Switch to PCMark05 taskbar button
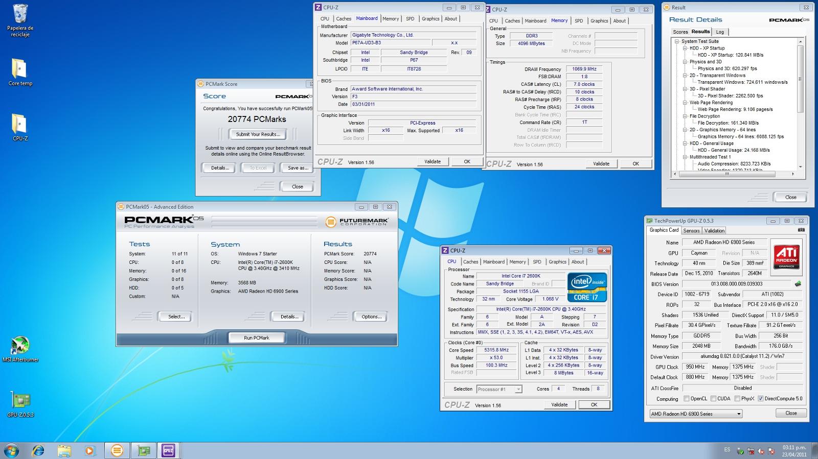The image size is (818, 459). (117, 450)
